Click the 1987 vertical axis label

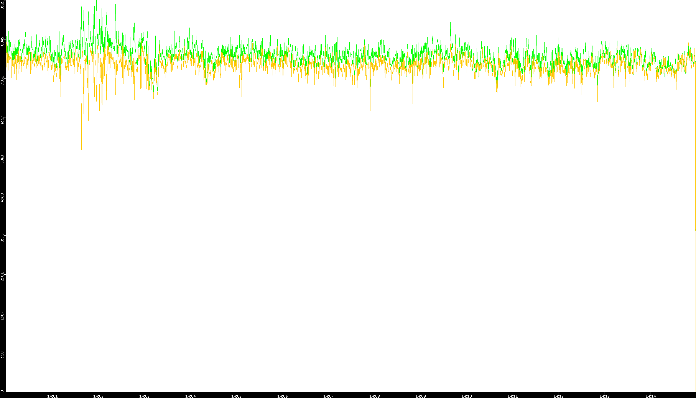(2, 316)
